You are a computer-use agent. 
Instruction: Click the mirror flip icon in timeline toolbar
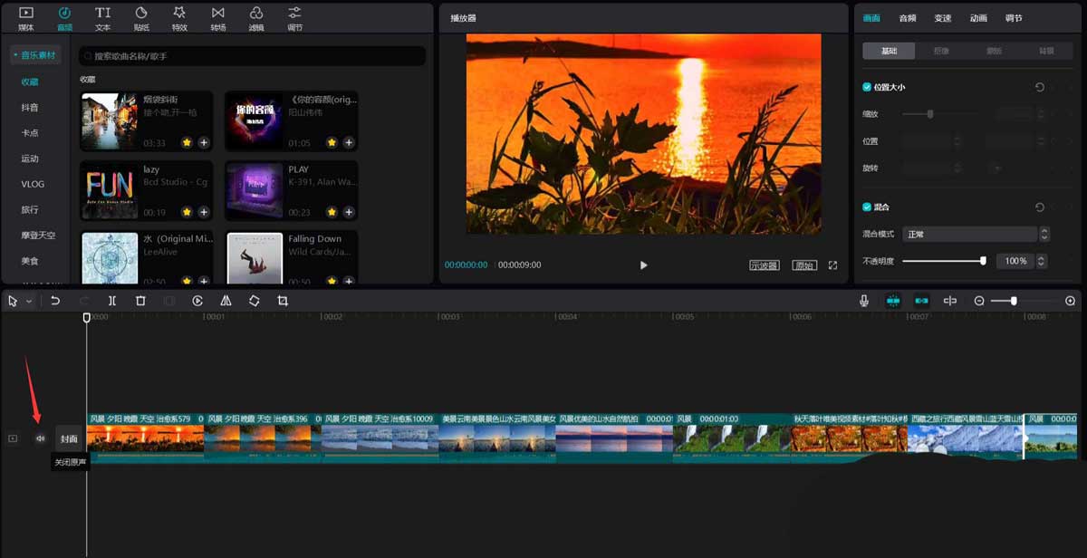click(226, 301)
